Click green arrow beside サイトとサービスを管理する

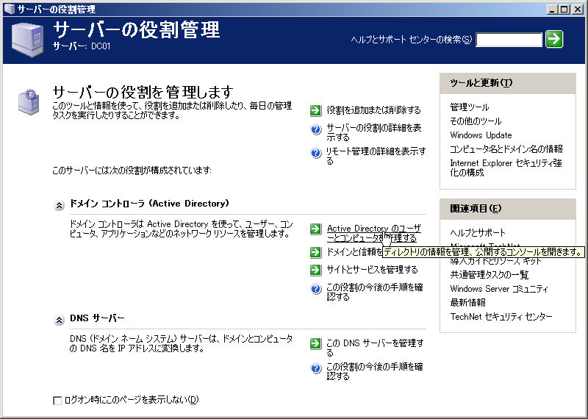point(316,270)
